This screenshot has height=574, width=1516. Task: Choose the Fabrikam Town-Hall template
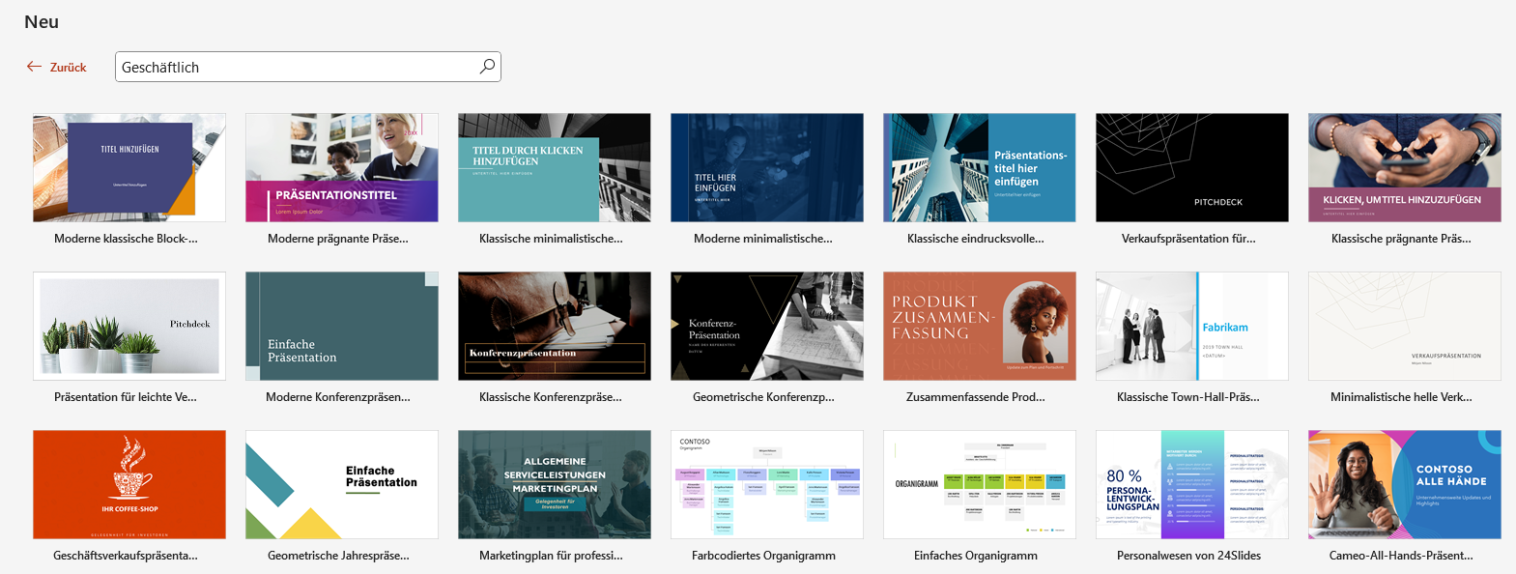coord(1192,327)
